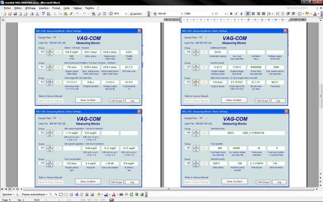Viewport: 323px width, 202px height.
Task: Toggle underline (S) formatting
Action: [241, 14]
